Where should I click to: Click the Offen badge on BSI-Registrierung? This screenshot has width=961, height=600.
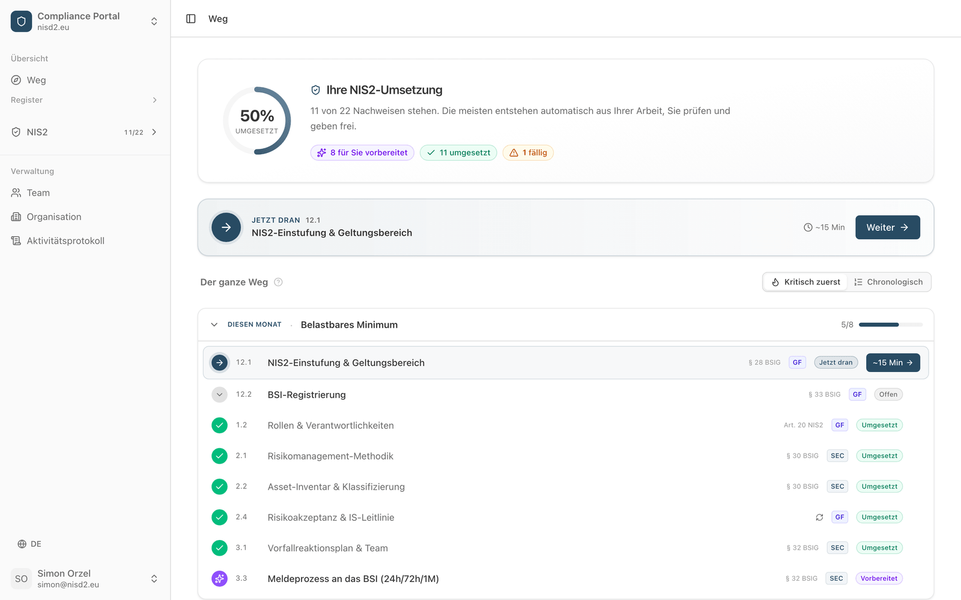tap(888, 394)
